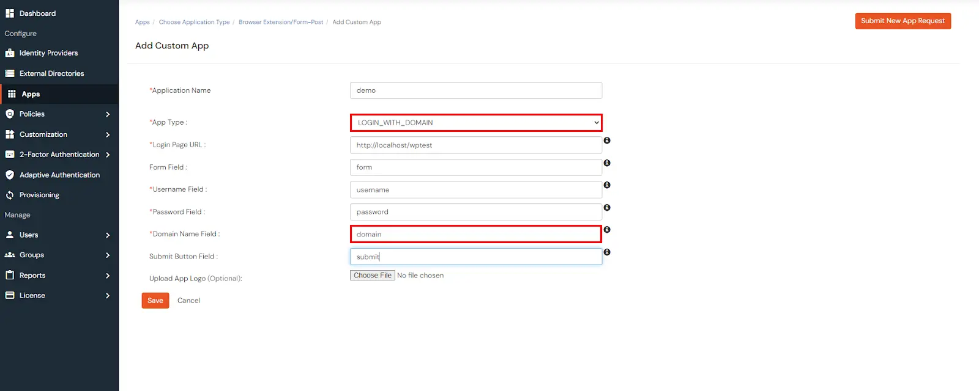
Task: Click the Users person icon
Action: pos(10,235)
